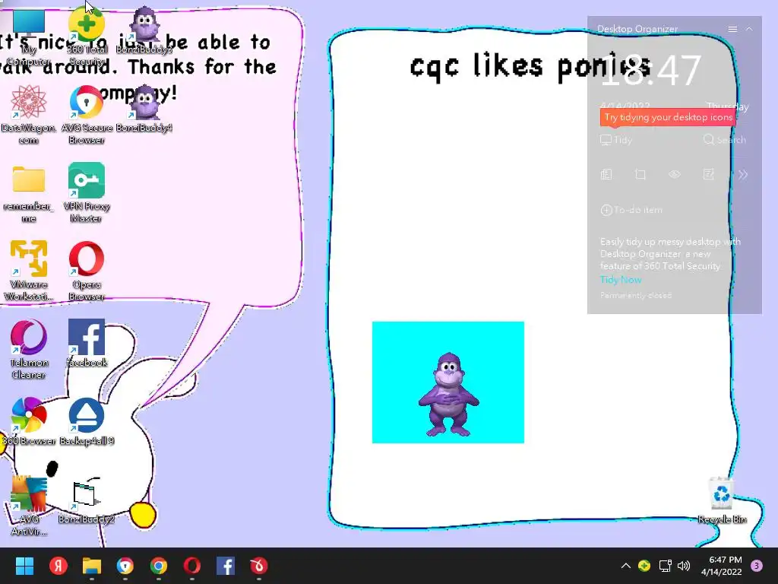Click Search in Desktop Organizer
This screenshot has height=584, width=778.
coord(724,140)
